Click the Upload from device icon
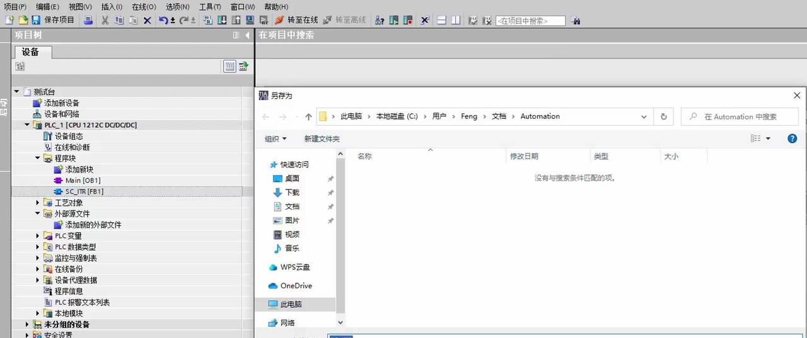The height and width of the screenshot is (338, 807). (x=236, y=20)
